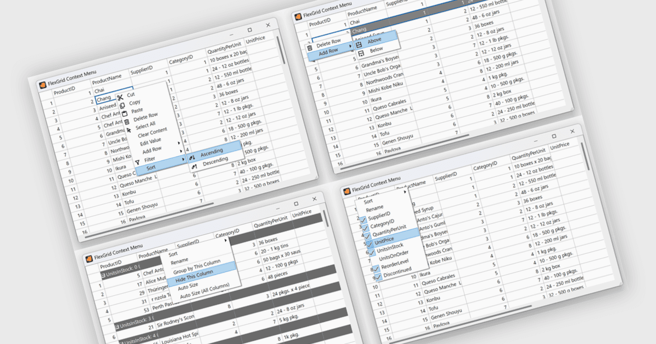Choose Auto Size (All Columns)
This screenshot has height=344, width=656.
pyautogui.click(x=204, y=291)
